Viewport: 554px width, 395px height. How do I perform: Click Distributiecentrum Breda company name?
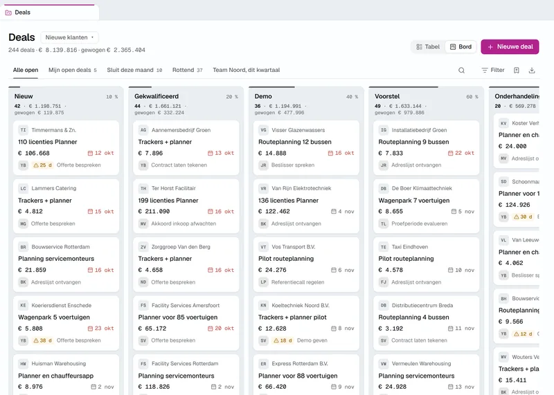(422, 305)
